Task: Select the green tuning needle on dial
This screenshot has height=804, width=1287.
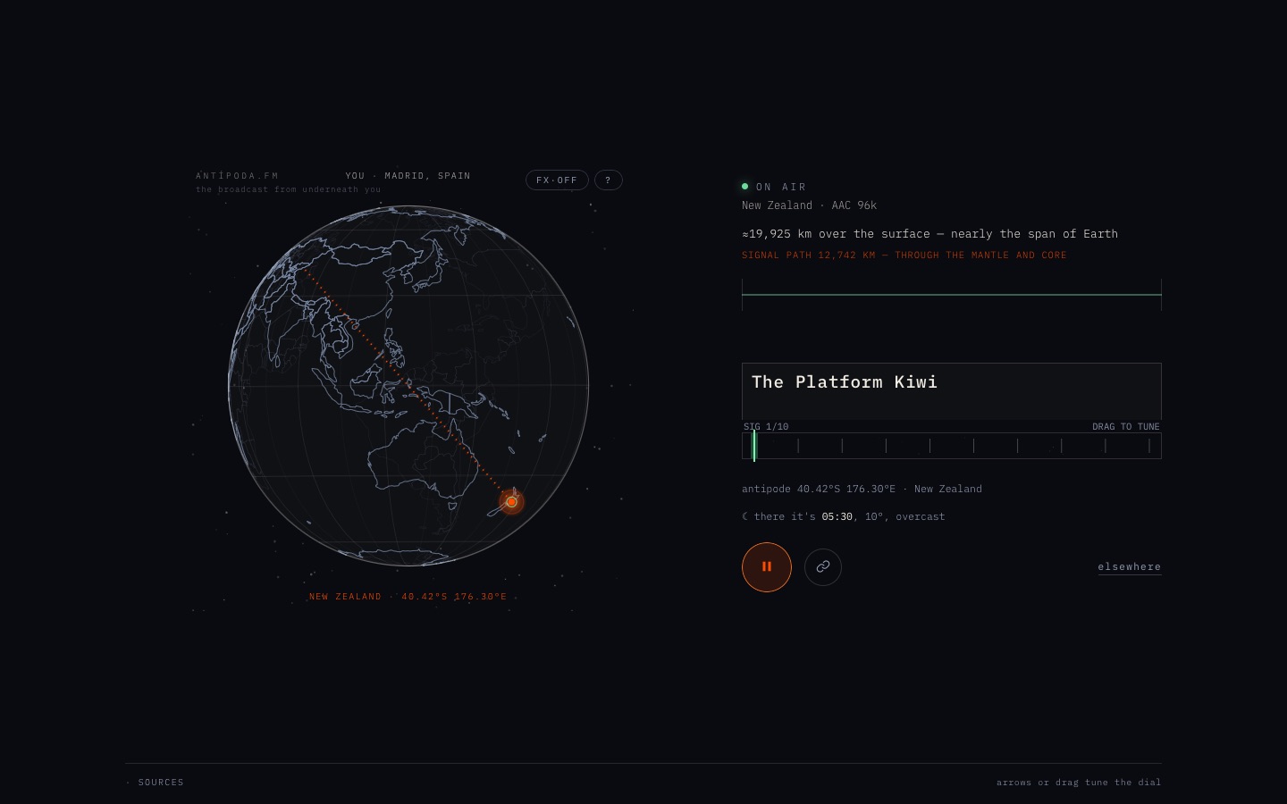Action: pyautogui.click(x=754, y=446)
